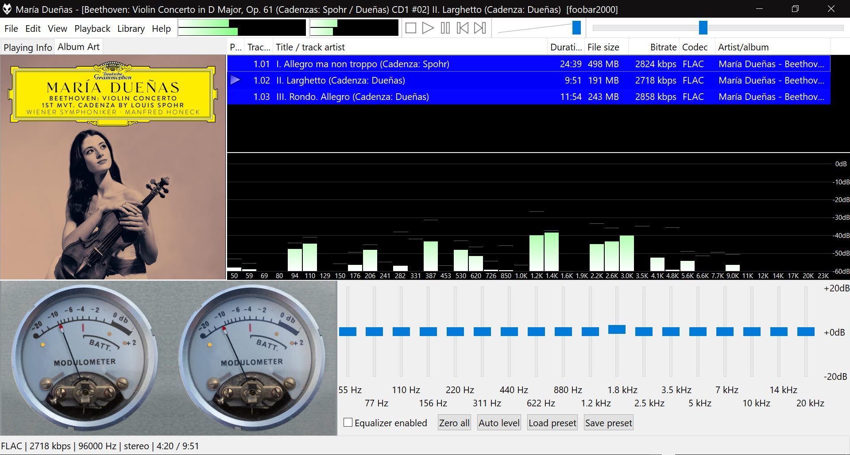Click the Duration column header
This screenshot has width=850, height=455.
tap(566, 47)
